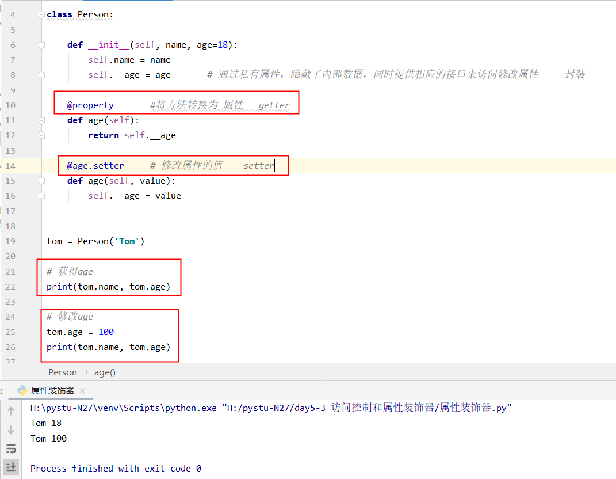Fold the age getter on line 11
Viewport: 616px width, 479px height.
[41, 121]
